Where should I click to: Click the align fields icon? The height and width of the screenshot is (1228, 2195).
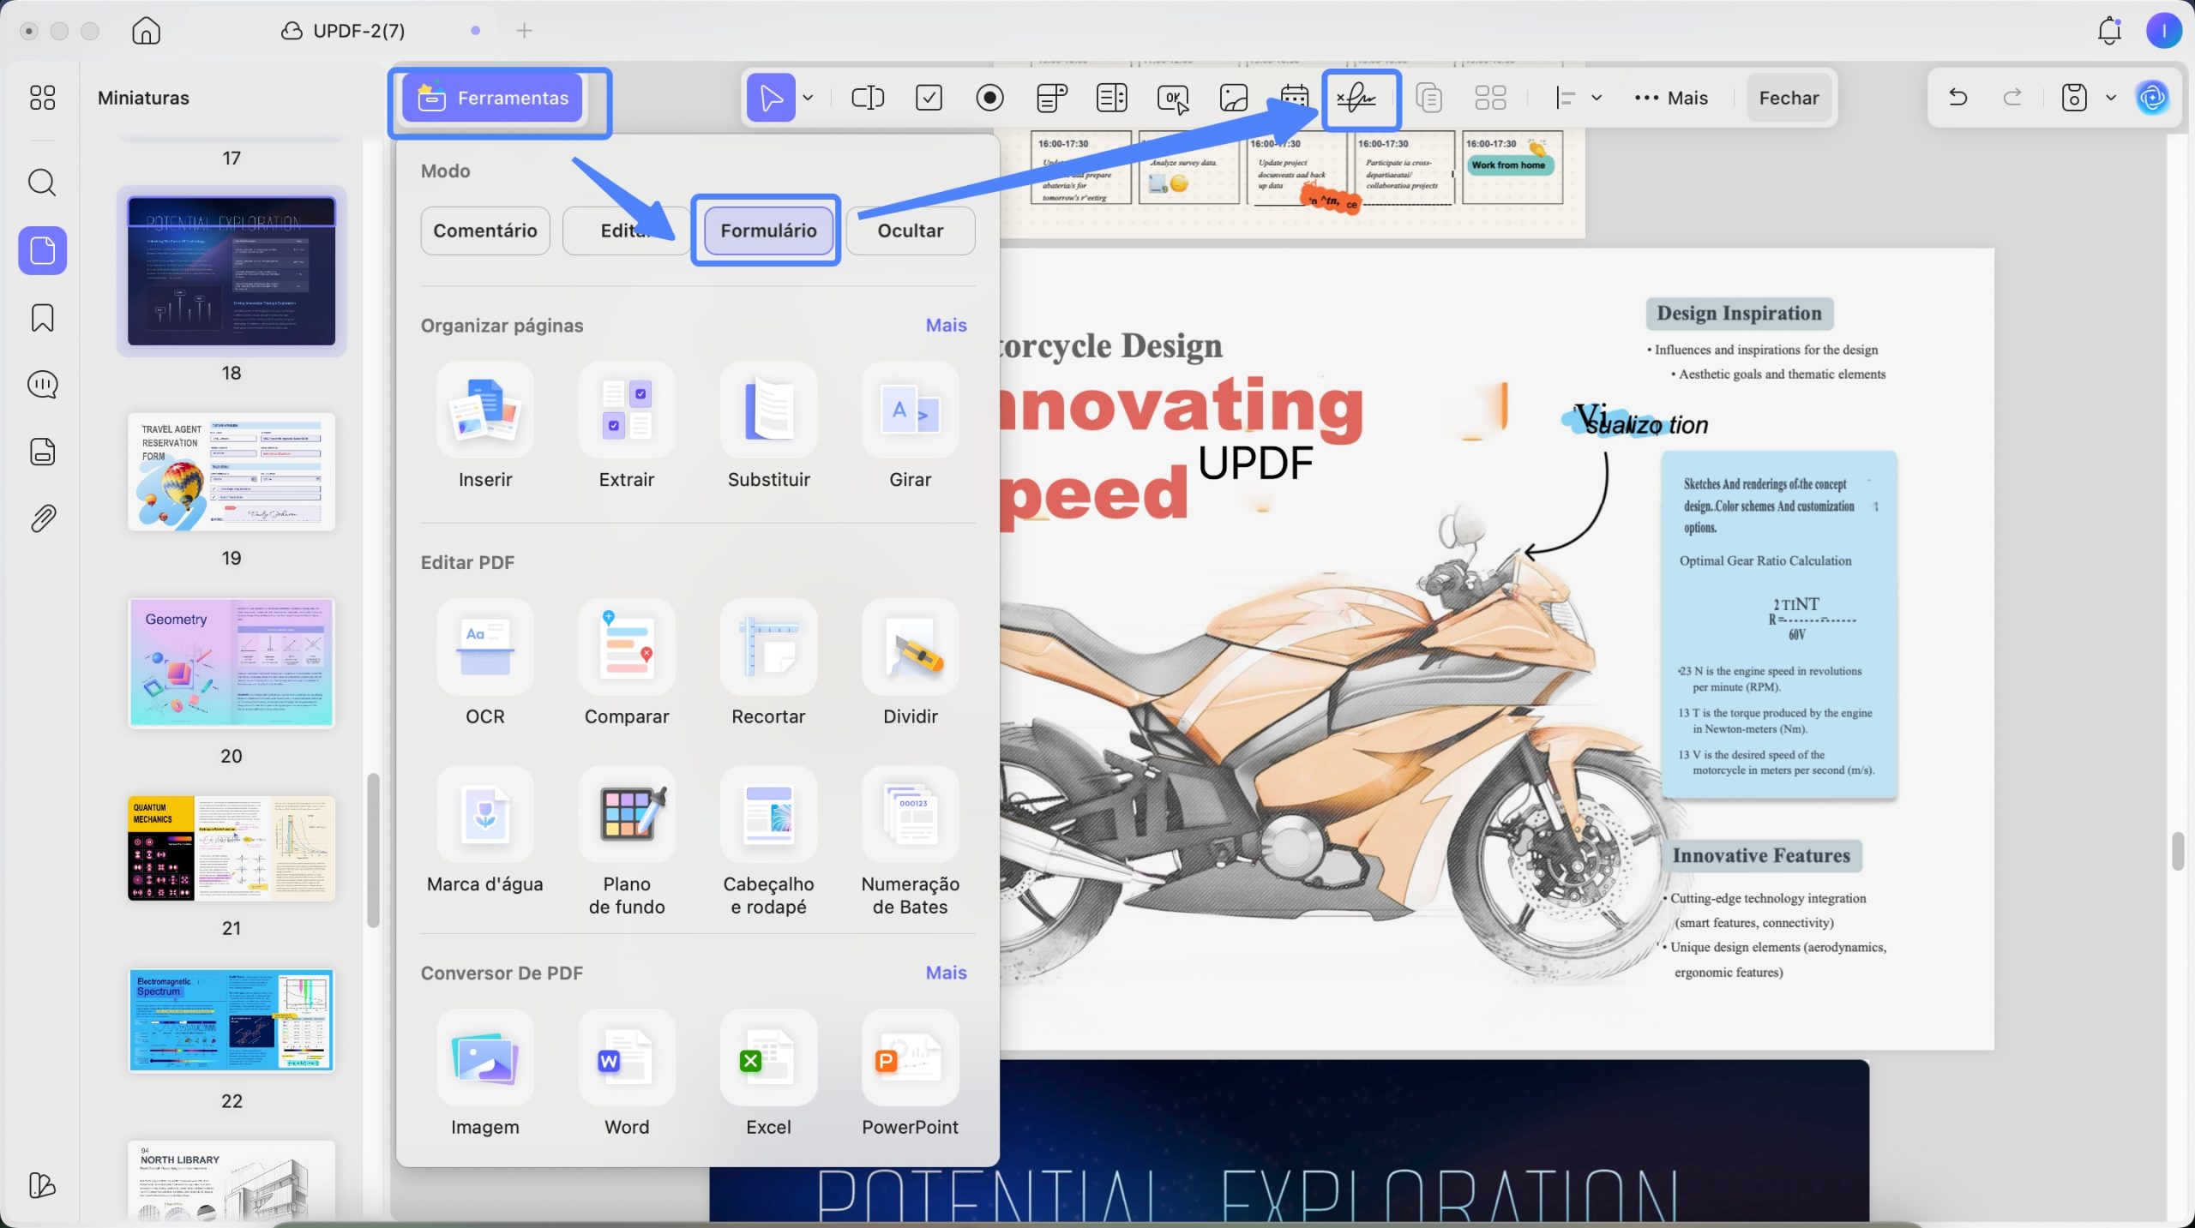pyautogui.click(x=1566, y=98)
